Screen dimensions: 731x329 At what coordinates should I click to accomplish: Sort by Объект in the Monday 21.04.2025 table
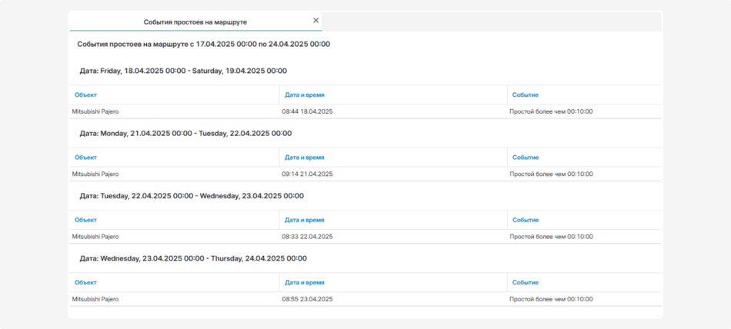coord(85,158)
